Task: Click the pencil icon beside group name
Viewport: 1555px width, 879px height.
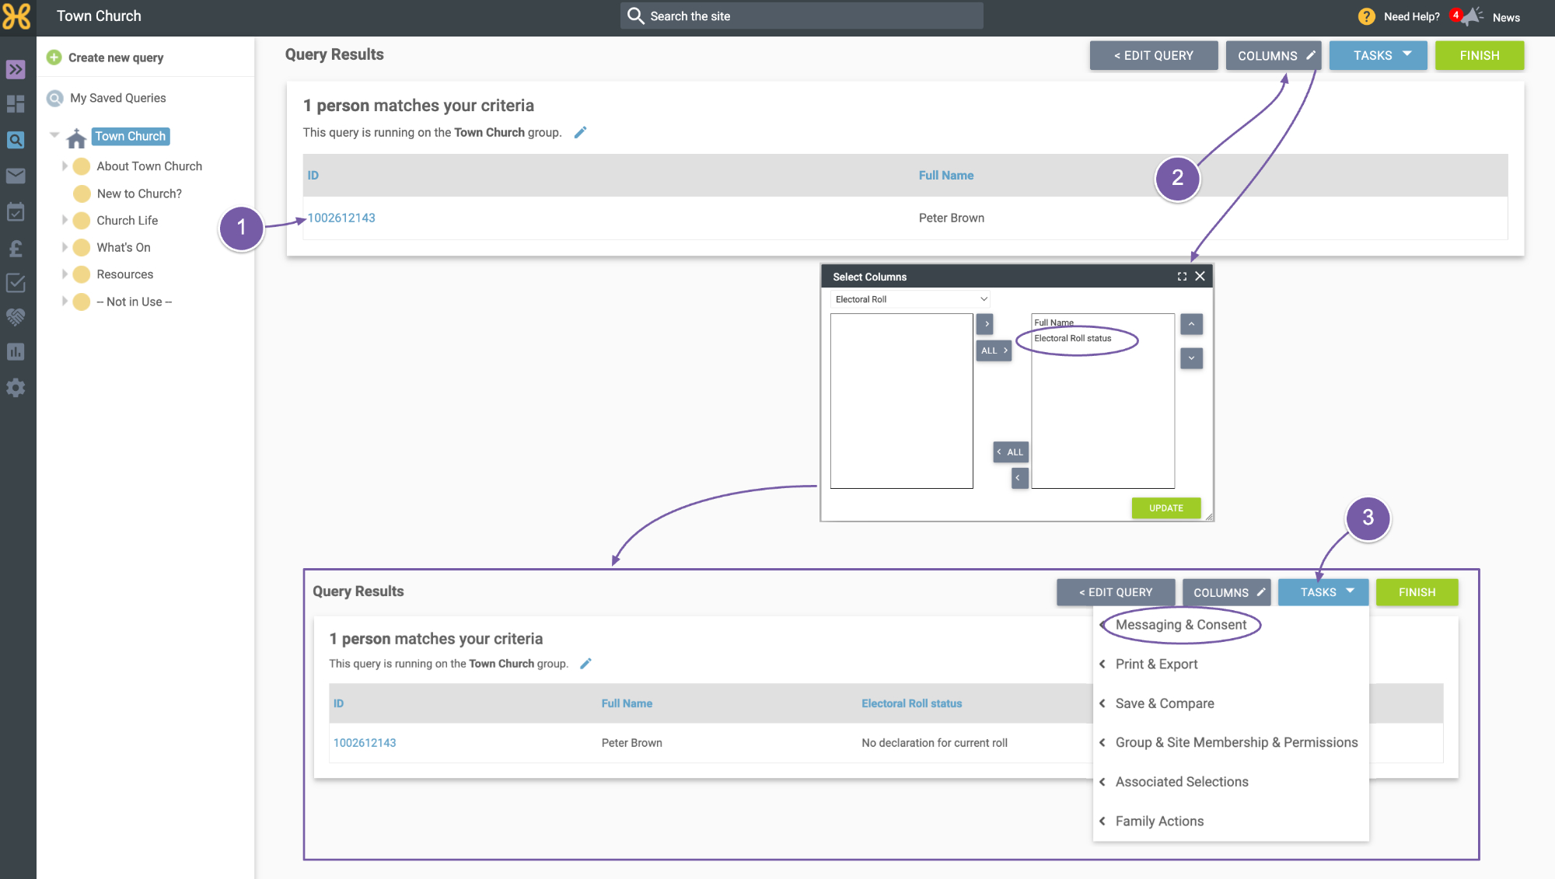Action: point(580,133)
